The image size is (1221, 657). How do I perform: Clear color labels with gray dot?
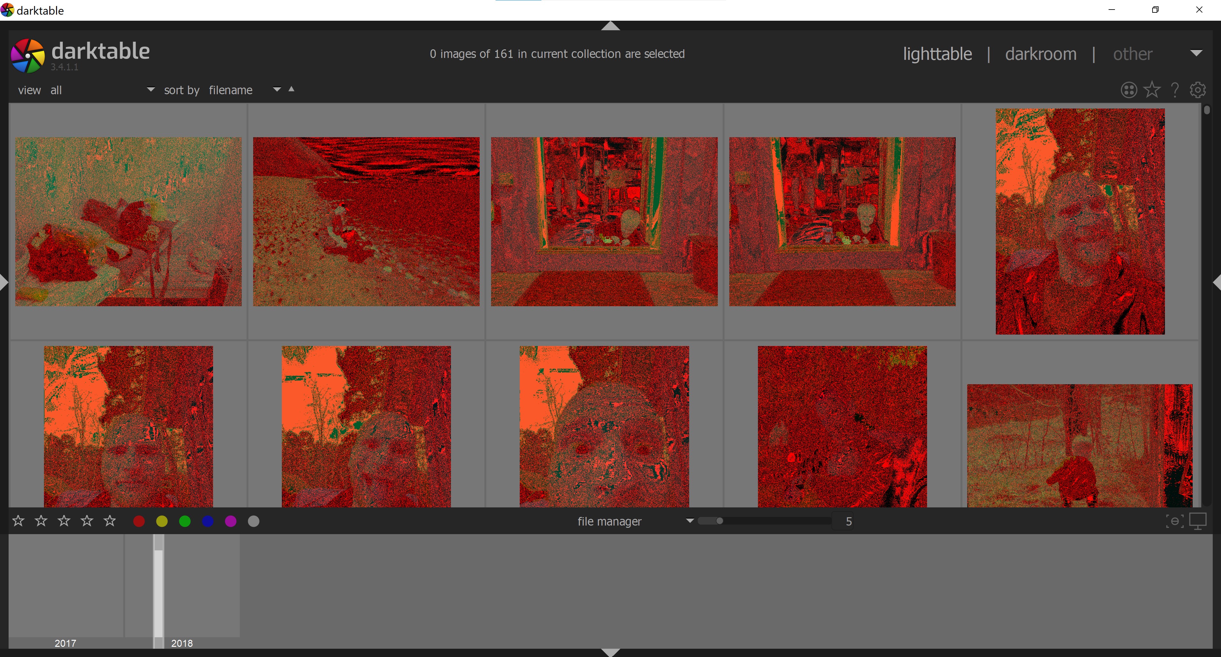[x=253, y=521]
